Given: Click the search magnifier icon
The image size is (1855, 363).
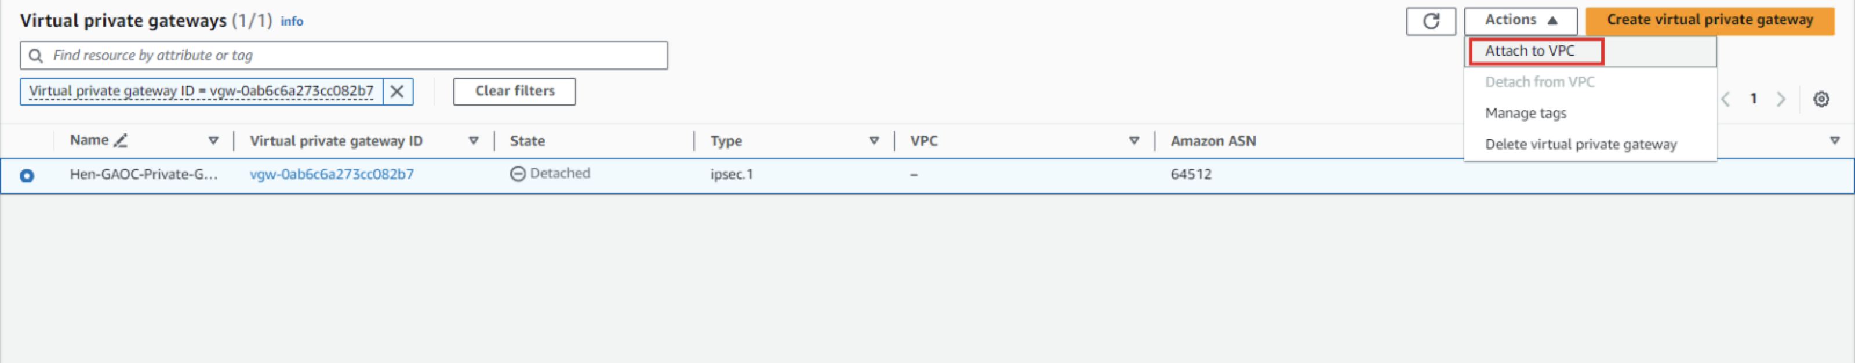Looking at the screenshot, I should (36, 56).
